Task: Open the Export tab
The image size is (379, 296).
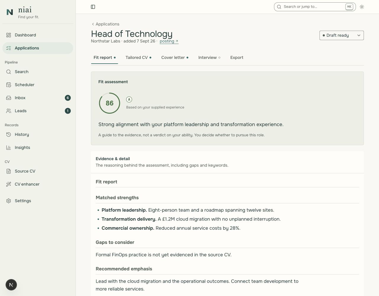Action: (x=237, y=57)
